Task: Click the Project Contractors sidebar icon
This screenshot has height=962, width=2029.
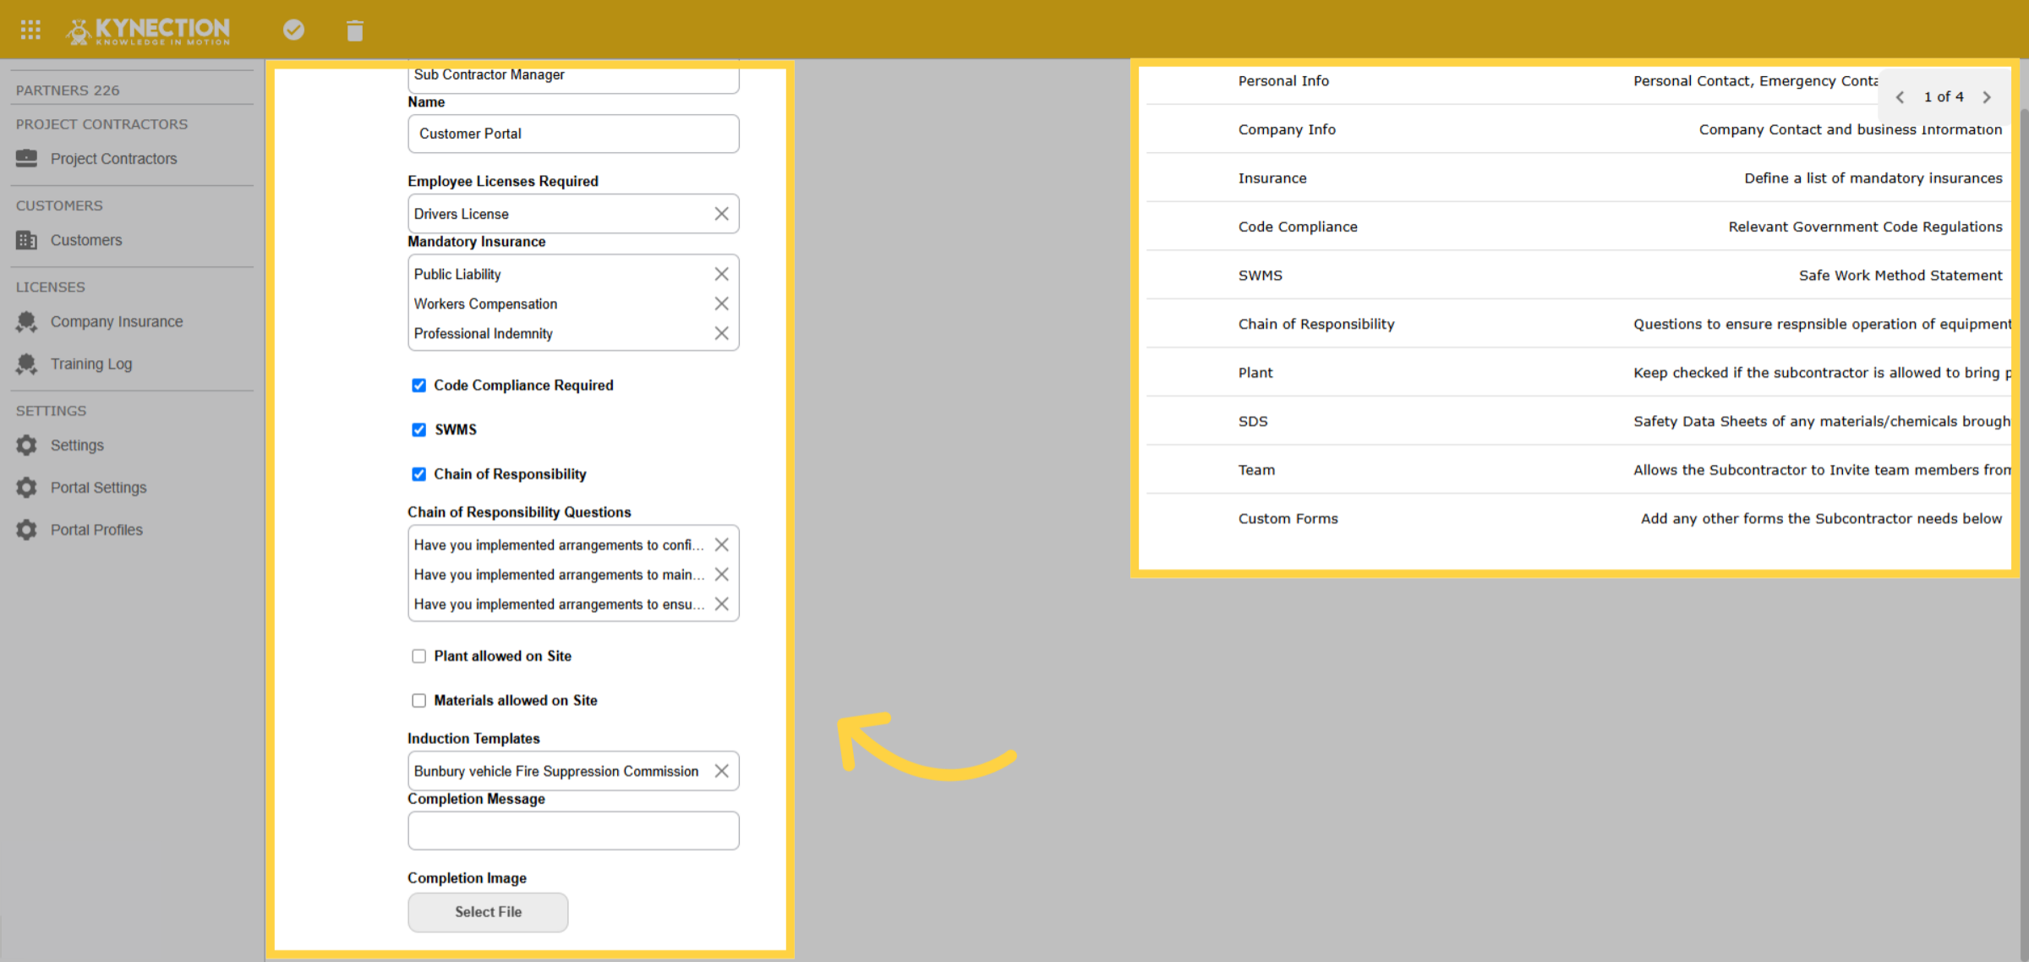Action: coord(27,158)
